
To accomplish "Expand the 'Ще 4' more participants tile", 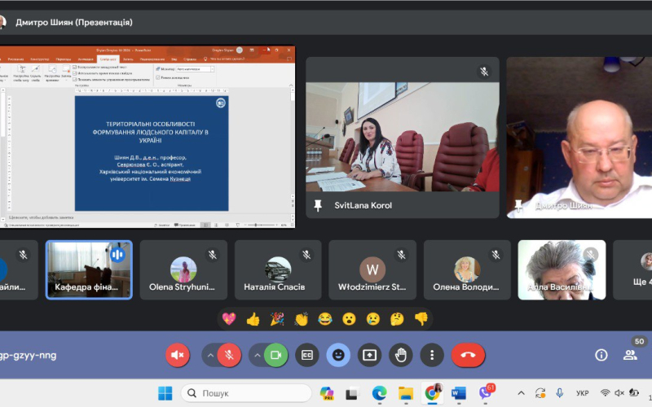I will pyautogui.click(x=632, y=270).
